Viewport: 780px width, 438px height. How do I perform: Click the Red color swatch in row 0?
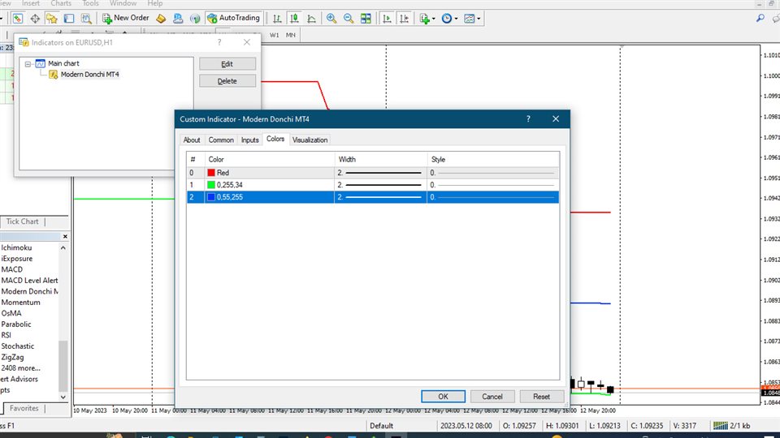(x=212, y=173)
